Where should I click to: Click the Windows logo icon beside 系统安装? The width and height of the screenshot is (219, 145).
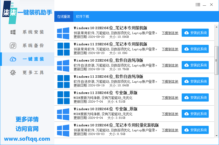click(x=13, y=32)
